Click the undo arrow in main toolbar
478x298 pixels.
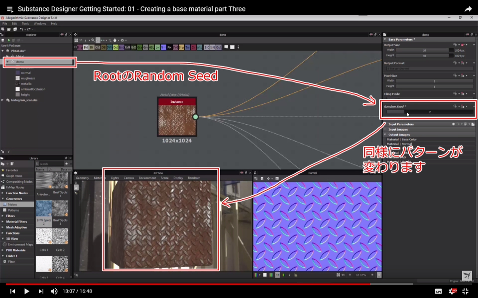tap(21, 29)
